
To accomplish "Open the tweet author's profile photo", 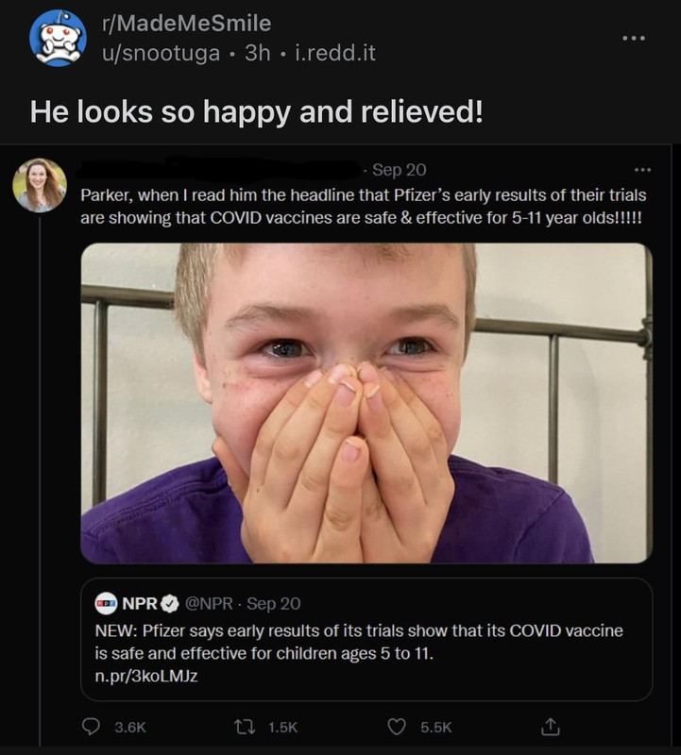I will [x=40, y=184].
